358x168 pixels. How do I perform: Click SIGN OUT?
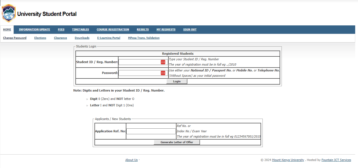tap(190, 29)
